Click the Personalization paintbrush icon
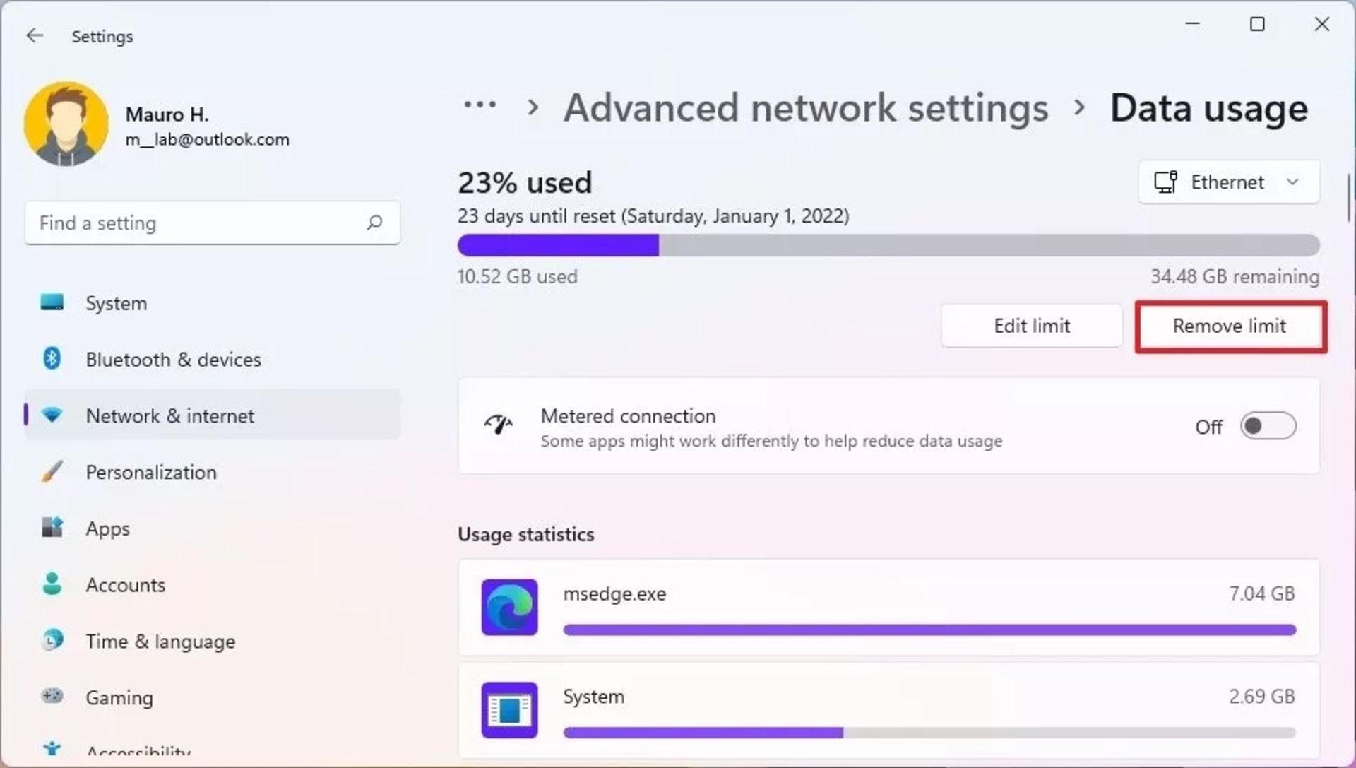The width and height of the screenshot is (1356, 768). 52,471
